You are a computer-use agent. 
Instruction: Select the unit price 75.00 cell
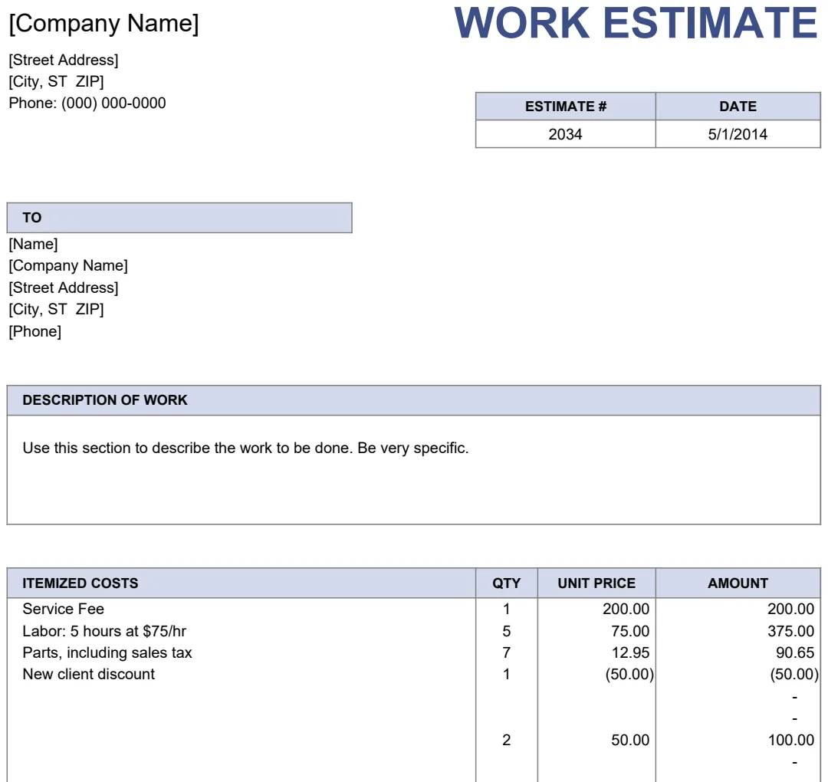pyautogui.click(x=596, y=631)
